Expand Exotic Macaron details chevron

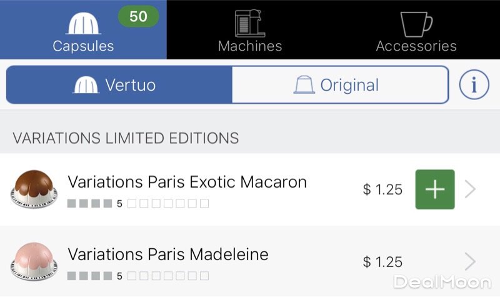471,189
